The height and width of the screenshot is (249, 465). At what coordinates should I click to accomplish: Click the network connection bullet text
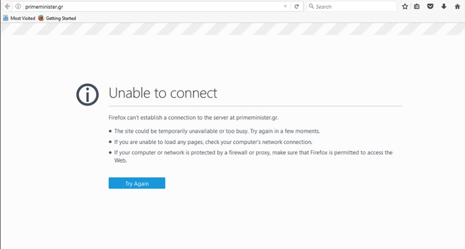(213, 142)
